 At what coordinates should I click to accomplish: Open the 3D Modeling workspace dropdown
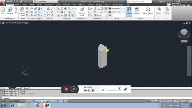pos(46,1)
